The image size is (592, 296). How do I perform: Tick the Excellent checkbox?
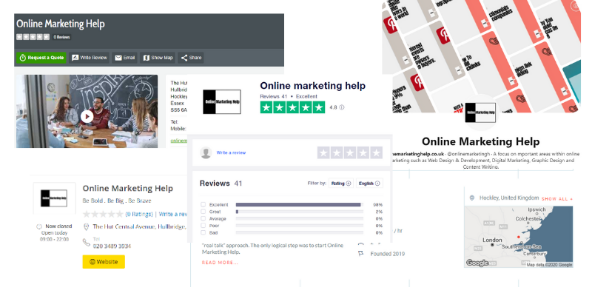203,205
